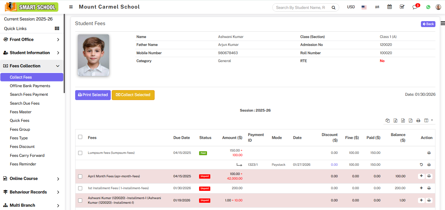Export the fees table as PDF
This screenshot has width=445, height=210.
click(410, 121)
